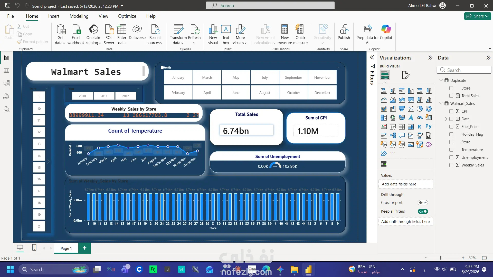Create a New measure
The height and width of the screenshot is (277, 493).
tap(285, 35)
